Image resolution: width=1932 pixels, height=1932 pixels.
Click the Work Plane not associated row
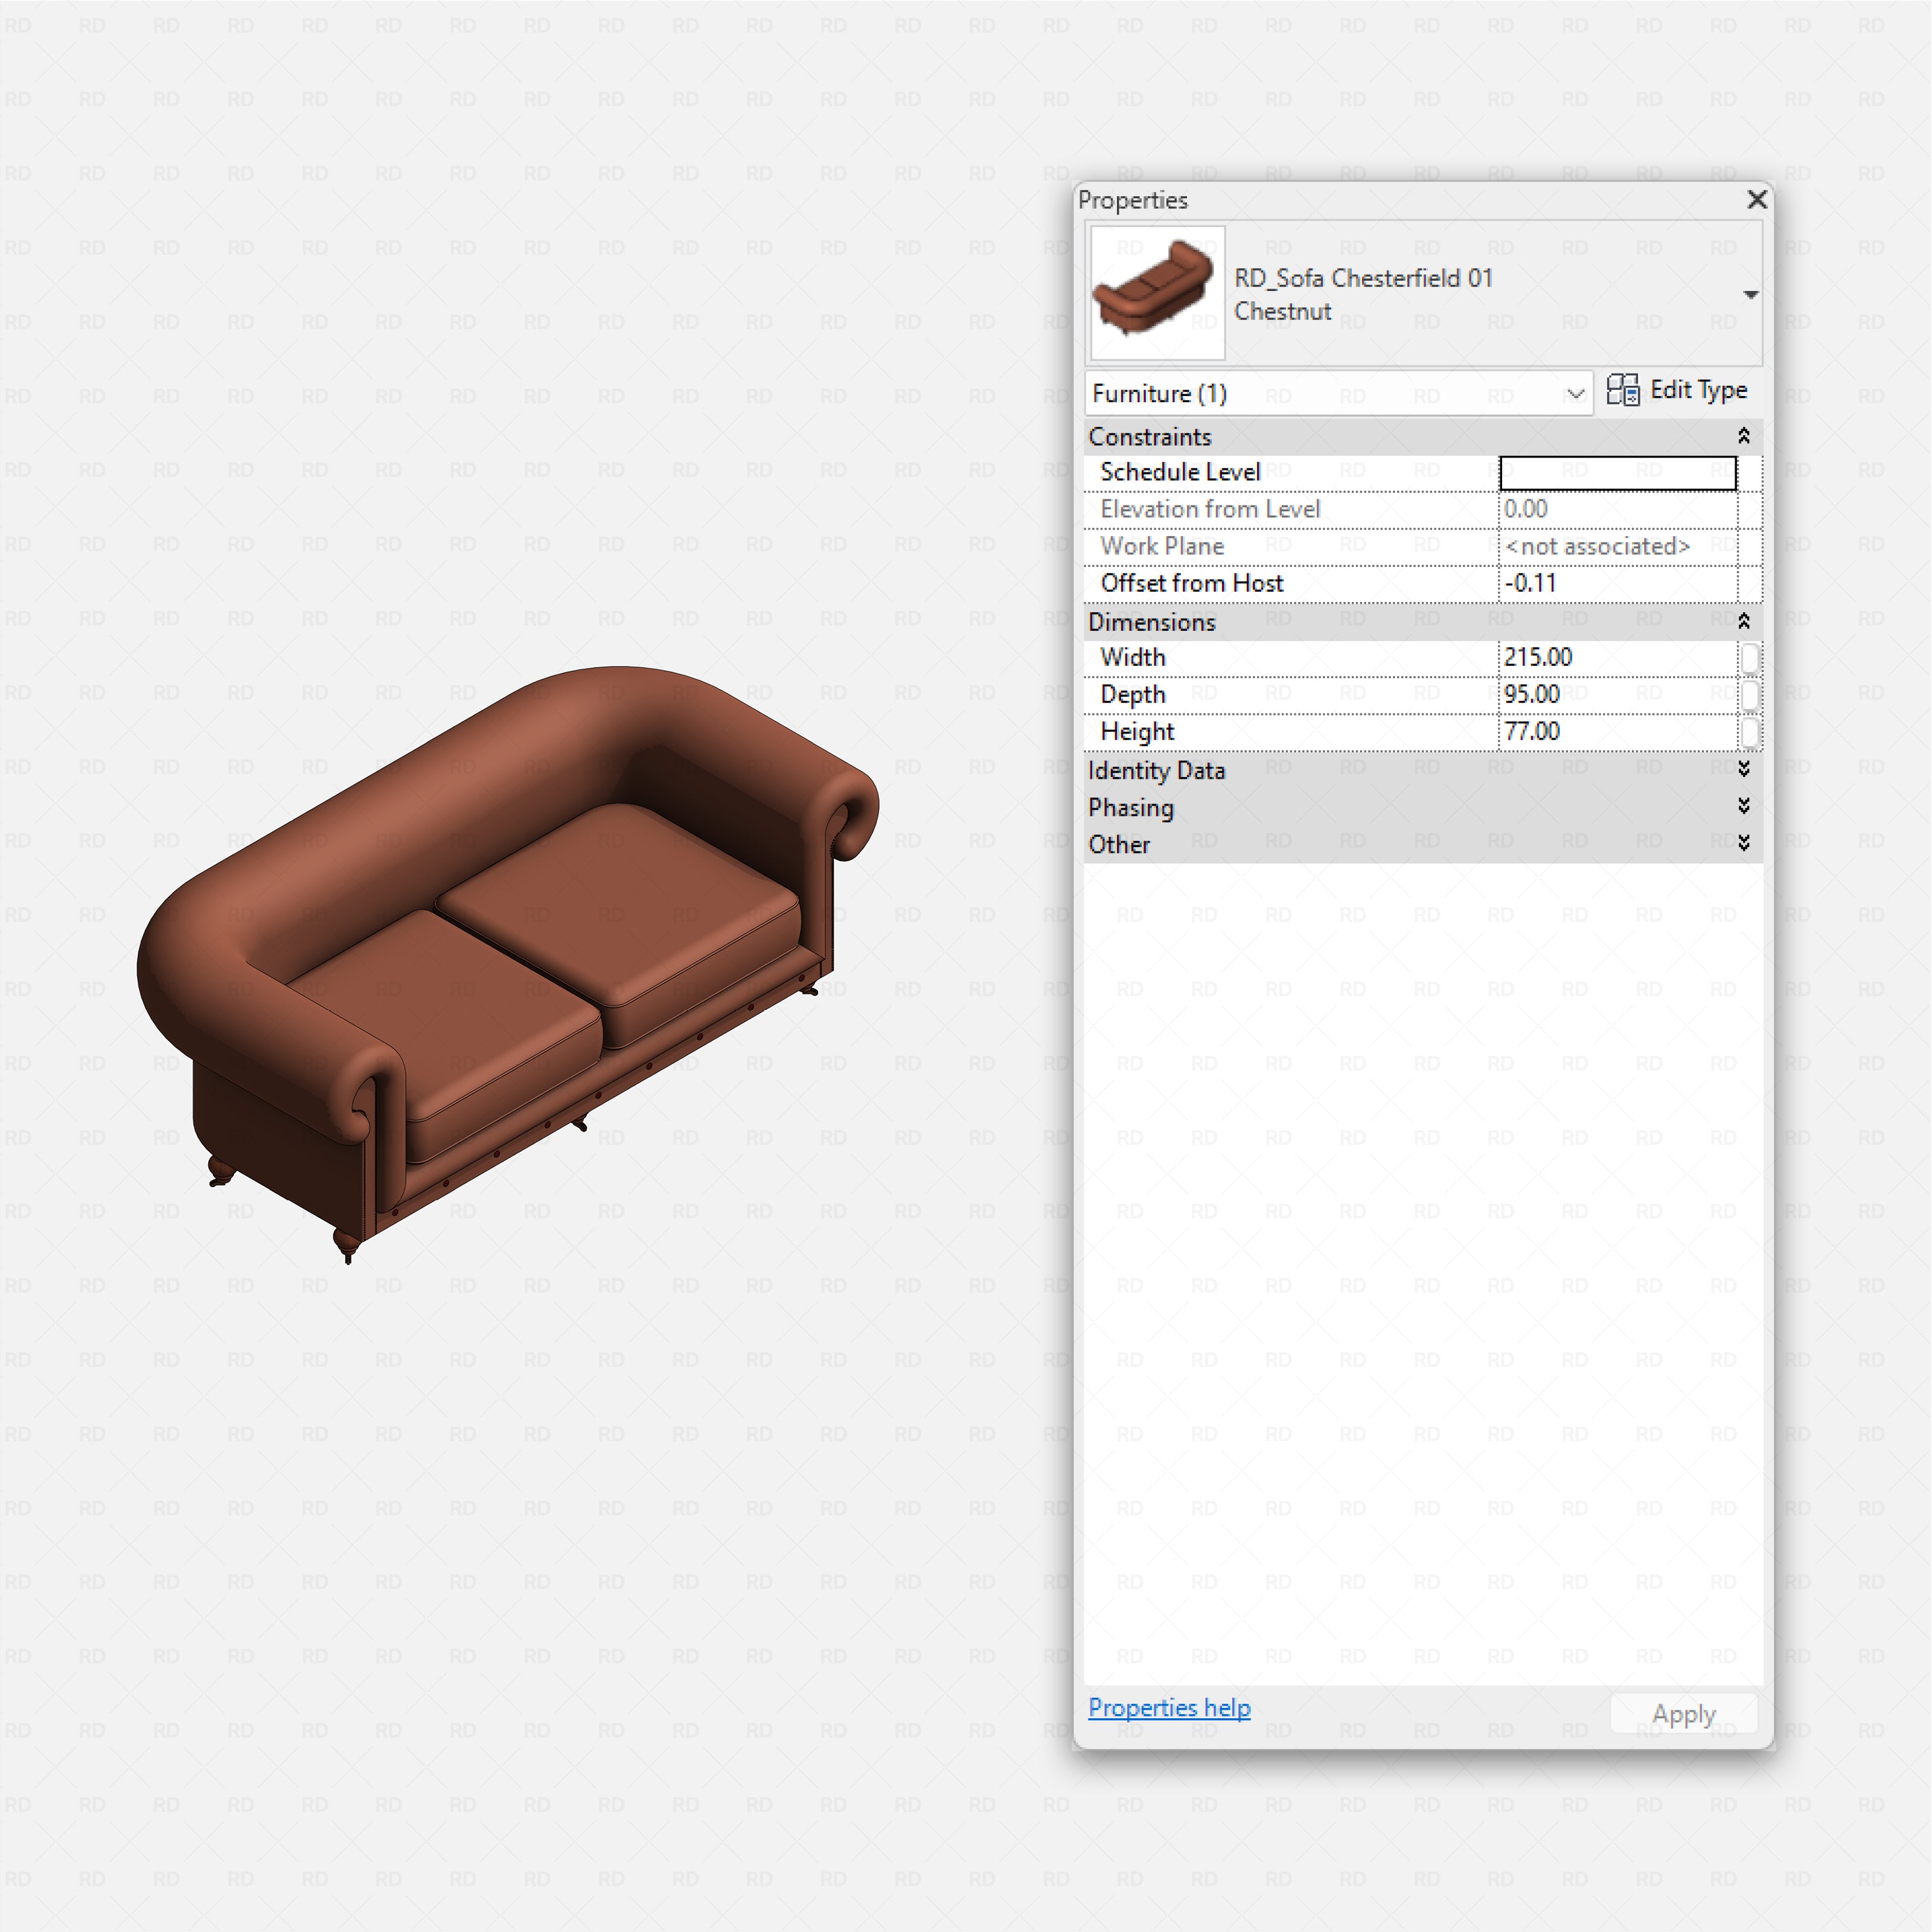click(x=1598, y=546)
